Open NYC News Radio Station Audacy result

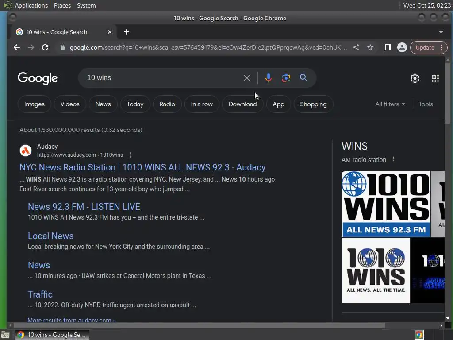tap(142, 167)
